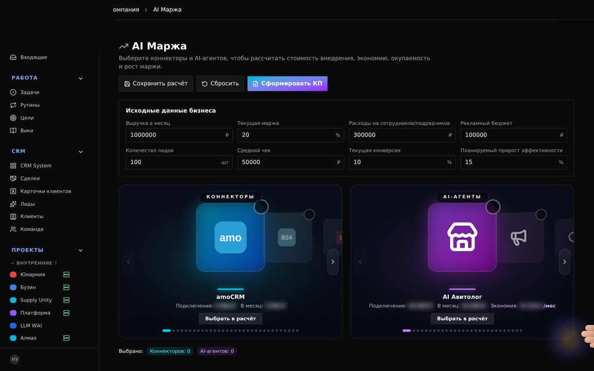Focus the Рекламный бюджет field
Screen dimensions: 594x371
[x=514, y=135]
